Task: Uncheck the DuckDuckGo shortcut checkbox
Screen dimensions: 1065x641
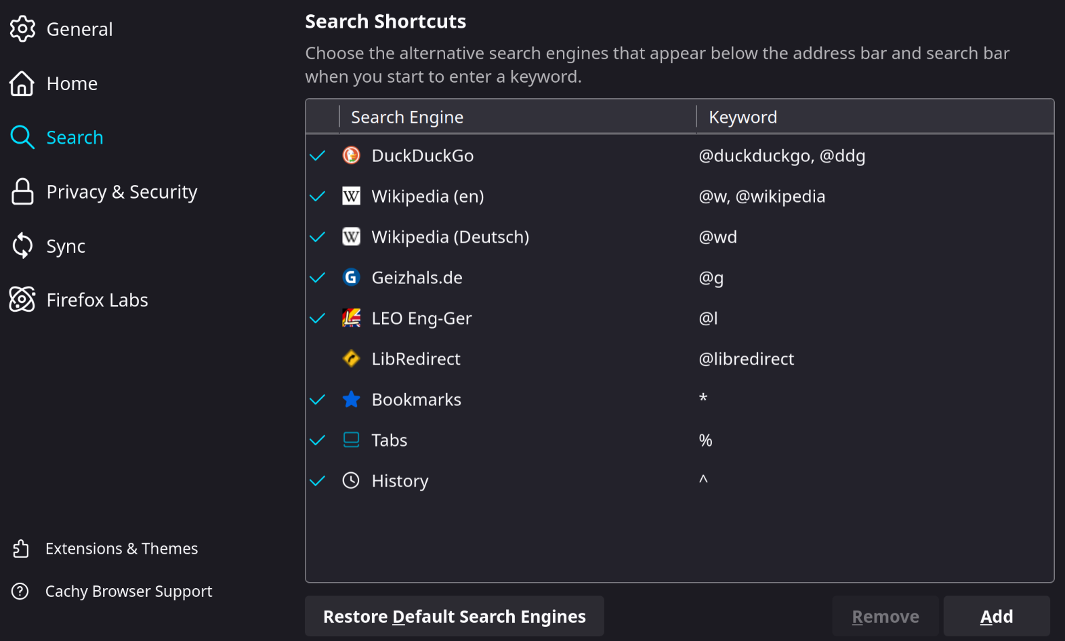Action: 318,155
